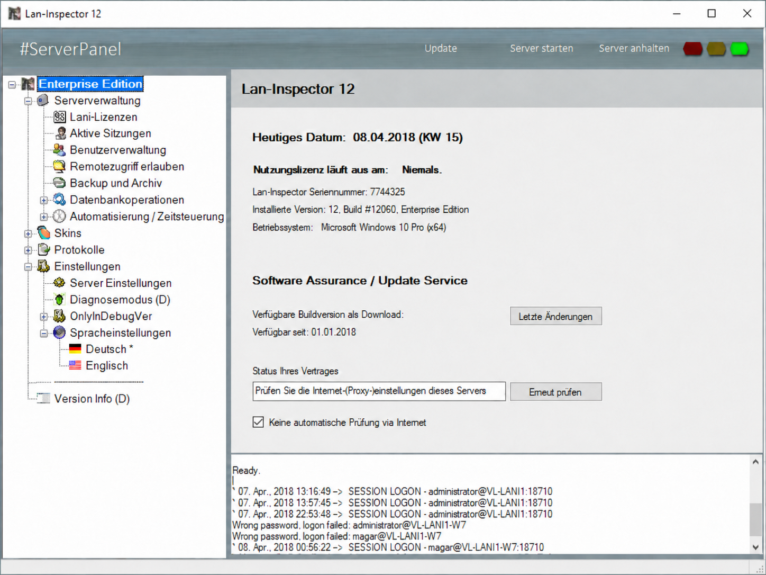This screenshot has width=766, height=575.
Task: Click the Erneut prüfen button
Action: (555, 392)
